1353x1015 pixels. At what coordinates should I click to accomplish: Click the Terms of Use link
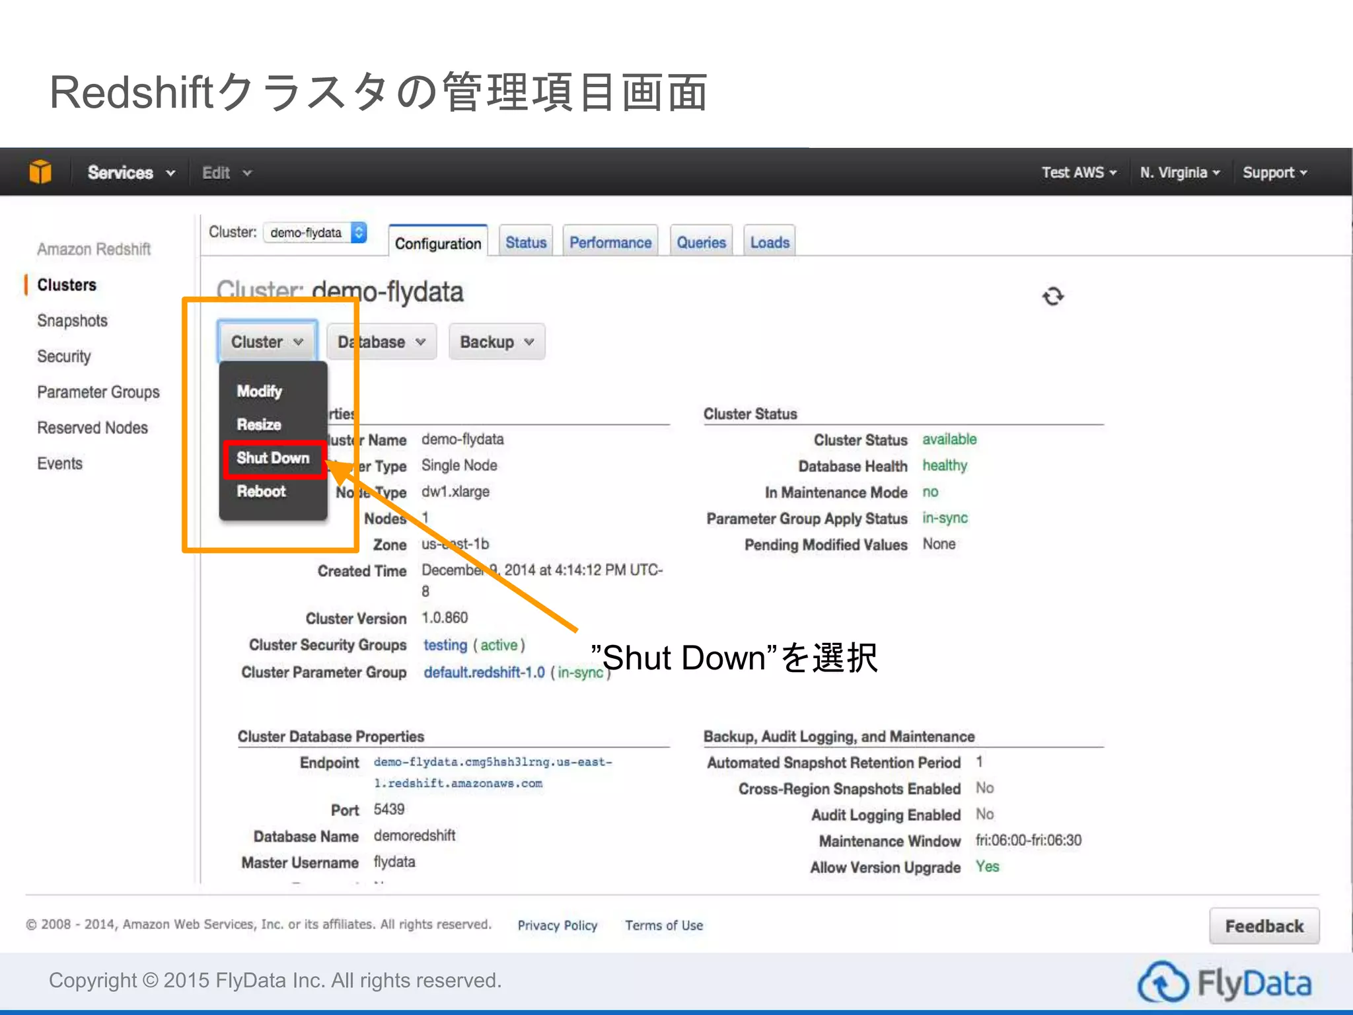[x=664, y=925]
